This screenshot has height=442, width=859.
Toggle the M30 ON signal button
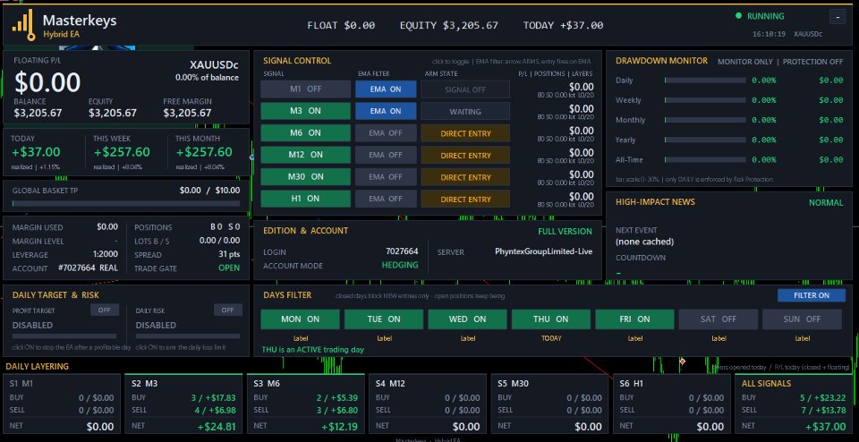(305, 177)
